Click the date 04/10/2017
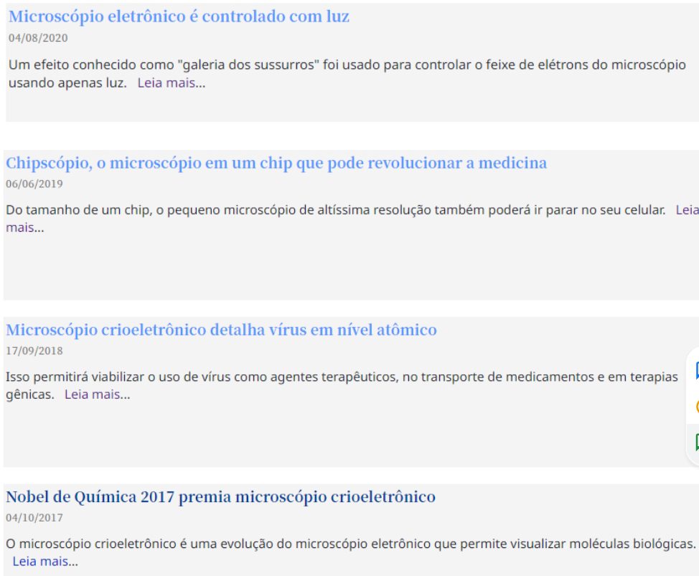699x576 pixels. (34, 517)
